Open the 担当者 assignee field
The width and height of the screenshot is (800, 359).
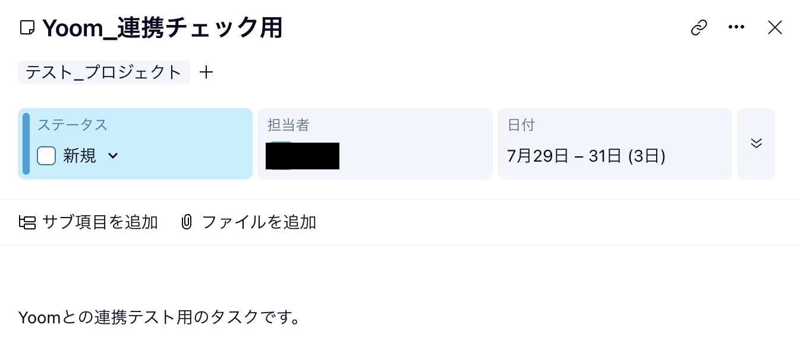[374, 144]
